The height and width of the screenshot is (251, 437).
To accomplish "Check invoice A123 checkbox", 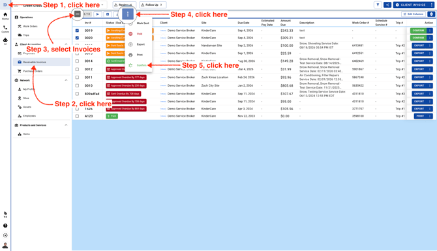I will pos(77,116).
